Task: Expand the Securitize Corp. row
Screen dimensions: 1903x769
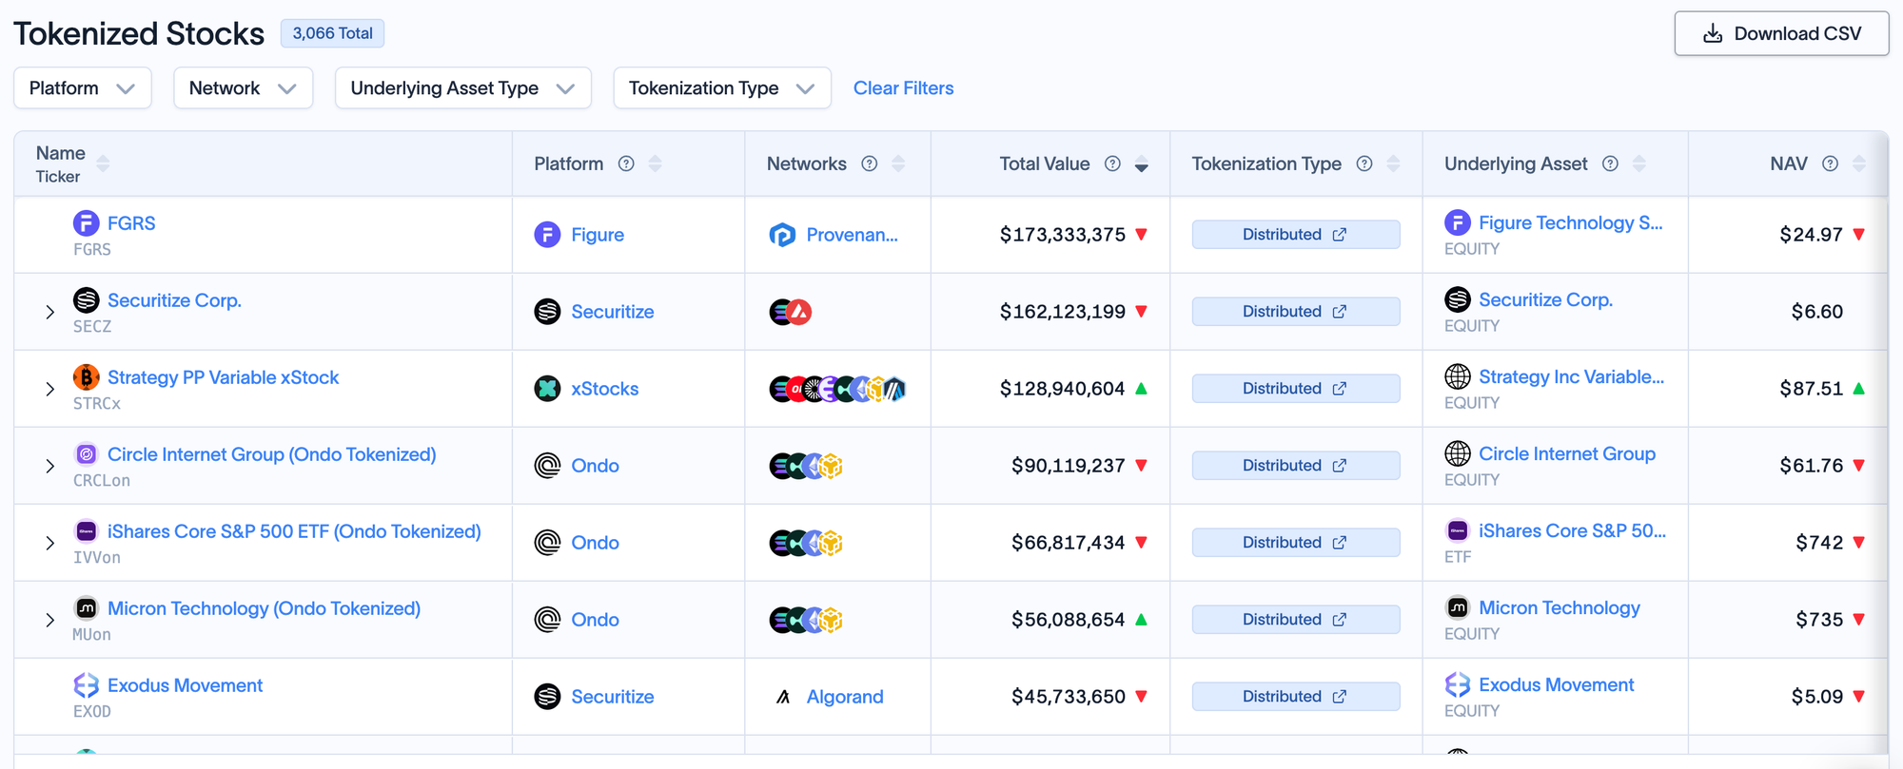Action: point(50,312)
